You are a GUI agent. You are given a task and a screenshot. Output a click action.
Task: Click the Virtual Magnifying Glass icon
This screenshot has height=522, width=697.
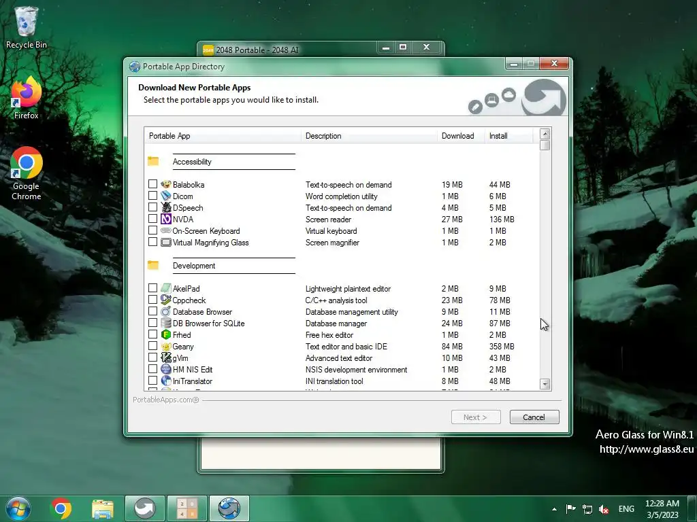click(x=166, y=242)
